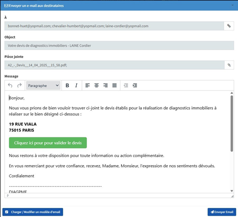Center align the message text
This screenshot has width=238, height=217.
[x=96, y=85]
